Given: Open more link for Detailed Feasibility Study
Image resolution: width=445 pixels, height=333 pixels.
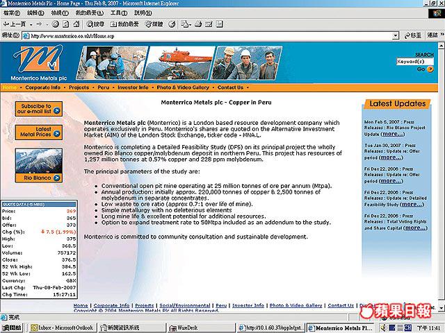Looking at the screenshot, I should coord(412,205).
